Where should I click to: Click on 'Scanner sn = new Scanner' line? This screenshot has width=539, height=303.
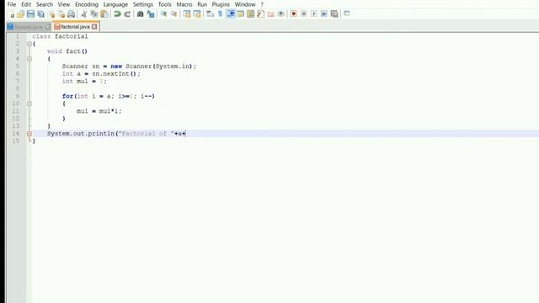tap(129, 66)
